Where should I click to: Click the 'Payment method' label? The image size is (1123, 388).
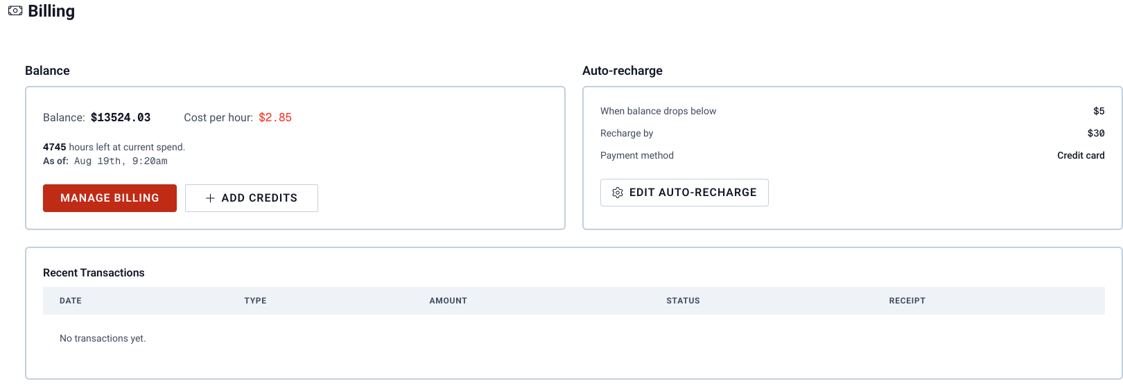pyautogui.click(x=637, y=155)
